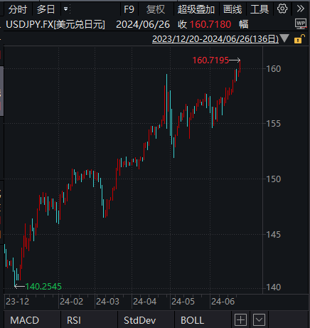Click the 24-06 time axis label

223,302
